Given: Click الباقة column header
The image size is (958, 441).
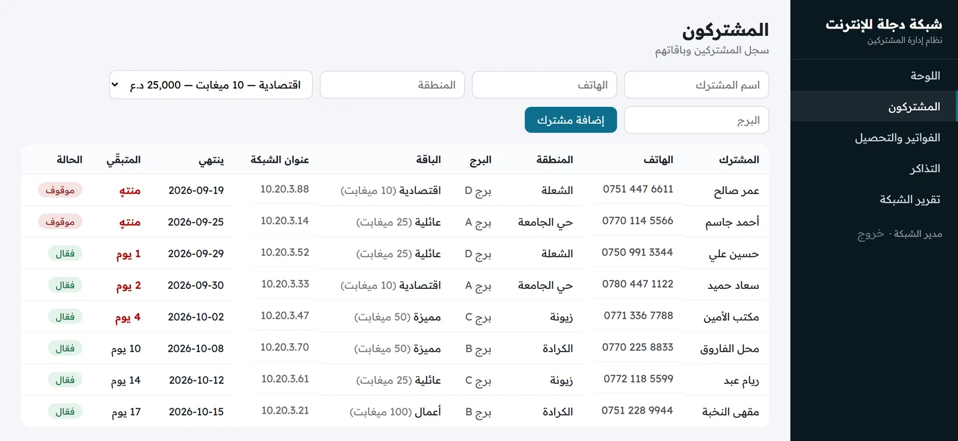Looking at the screenshot, I should click(428, 159).
